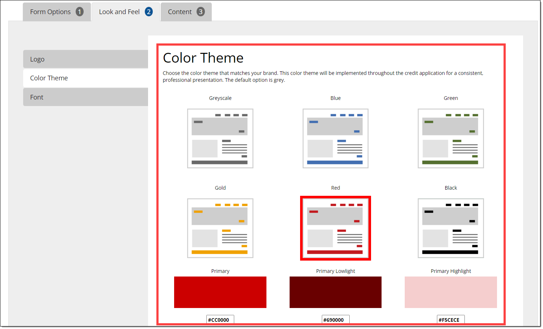The image size is (543, 329).
Task: Open the Form Options tab
Action: [50, 12]
